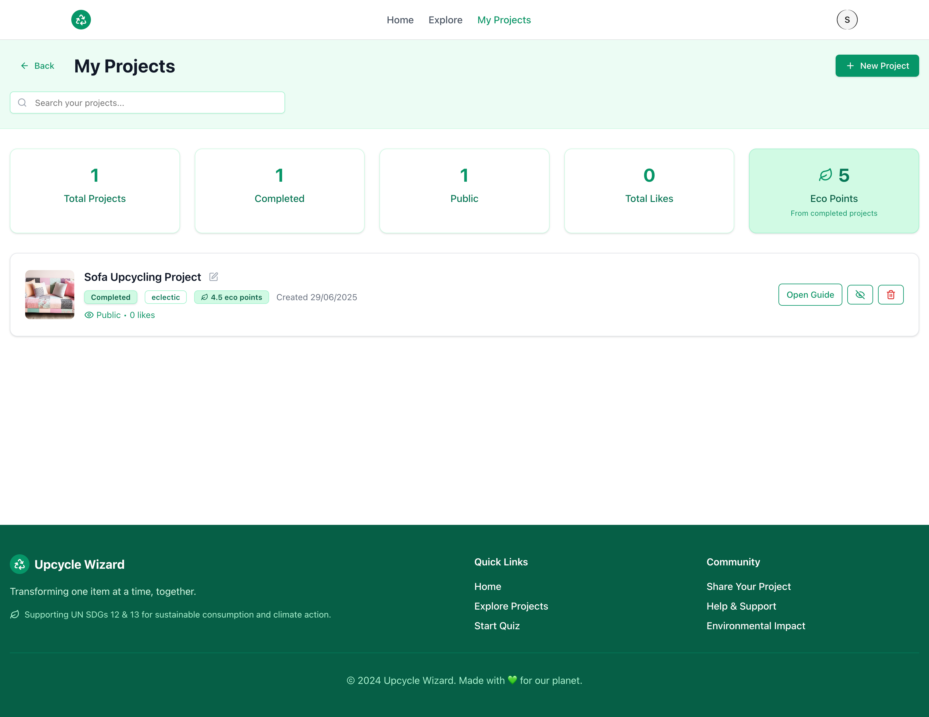
Task: Create a New Project
Action: (x=877, y=66)
